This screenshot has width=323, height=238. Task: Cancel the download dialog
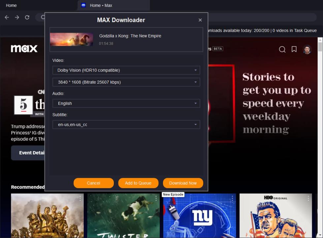point(93,183)
